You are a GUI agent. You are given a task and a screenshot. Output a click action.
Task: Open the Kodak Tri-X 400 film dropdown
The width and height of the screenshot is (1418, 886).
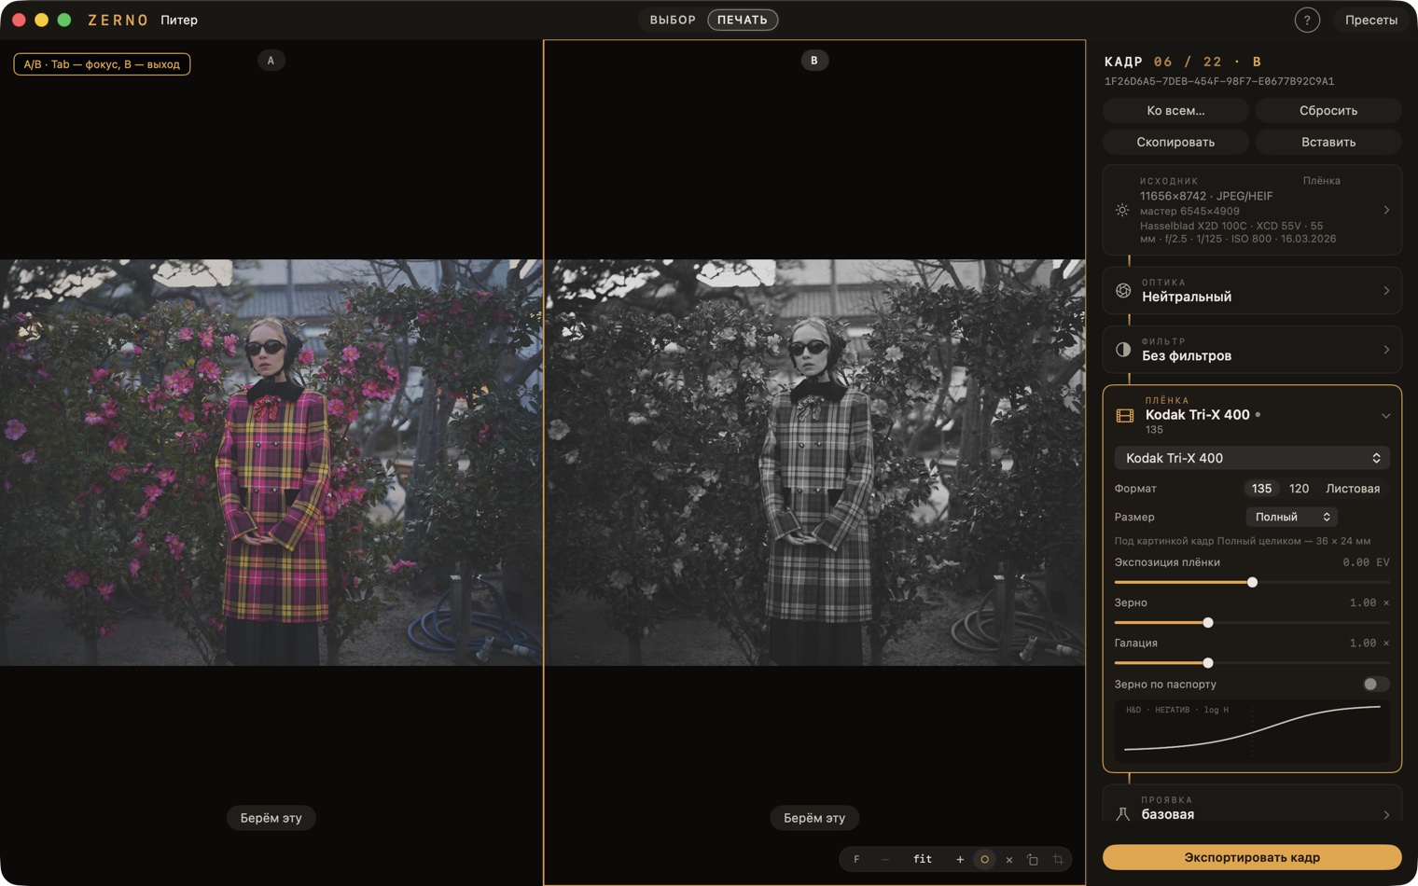pyautogui.click(x=1252, y=458)
